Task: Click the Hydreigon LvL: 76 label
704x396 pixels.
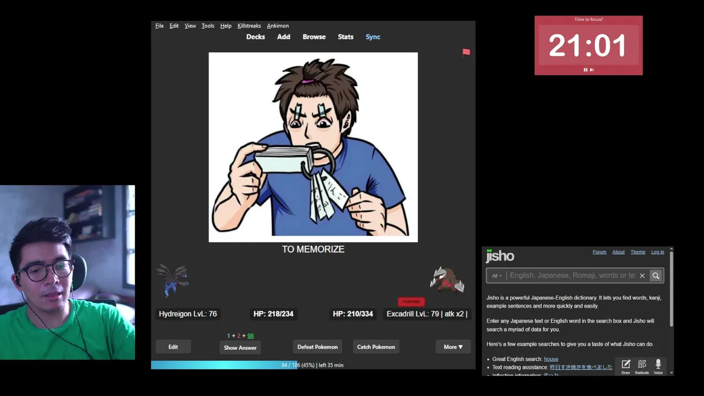Action: click(188, 314)
